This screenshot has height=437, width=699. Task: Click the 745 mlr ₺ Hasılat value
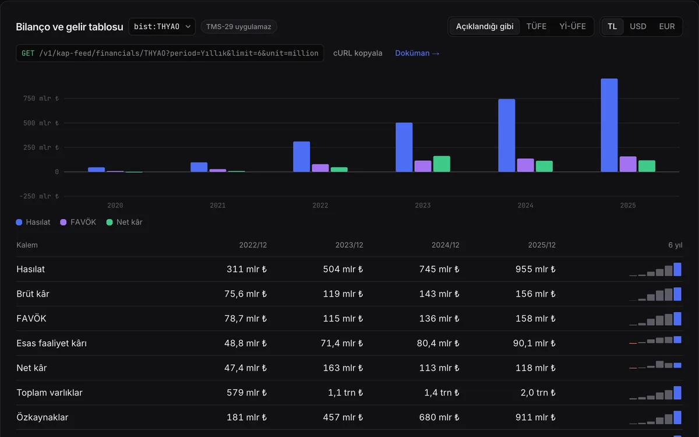439,269
